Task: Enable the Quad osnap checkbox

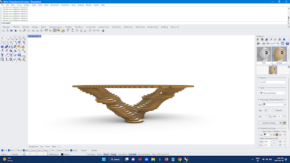Action: [56, 150]
